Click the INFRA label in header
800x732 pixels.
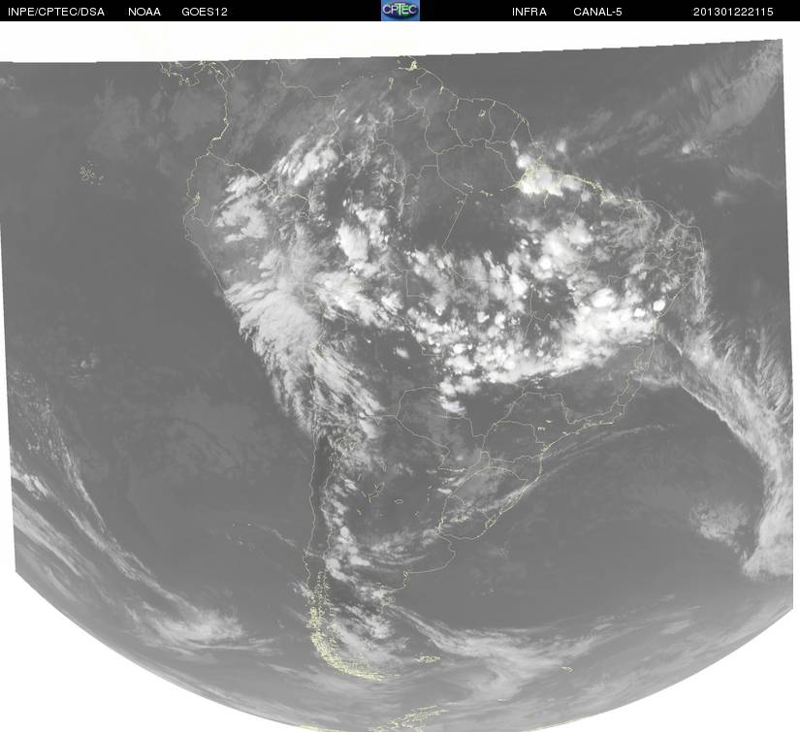(x=529, y=12)
